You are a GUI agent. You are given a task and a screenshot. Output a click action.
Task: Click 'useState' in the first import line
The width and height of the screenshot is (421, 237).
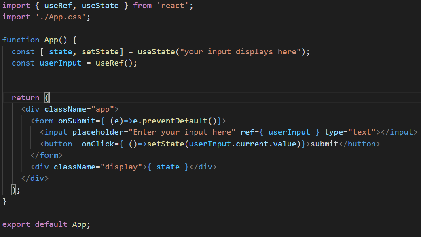[100, 6]
